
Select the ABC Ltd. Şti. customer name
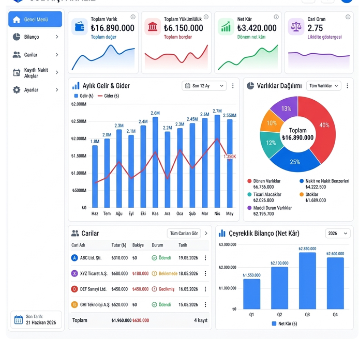(x=91, y=258)
